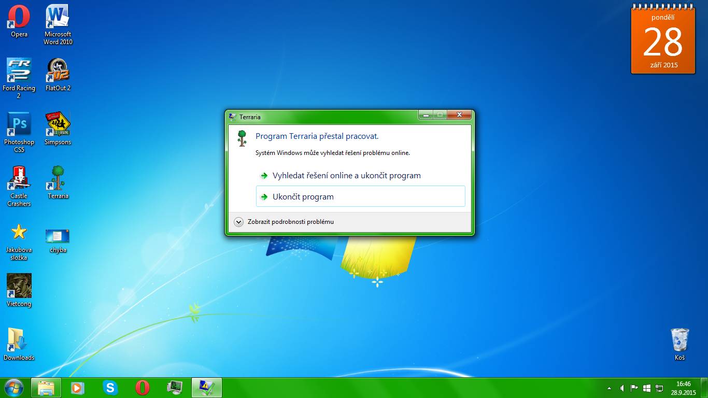Viewport: 708px width, 398px height.
Task: Click the volume speaker tray icon
Action: coord(621,388)
